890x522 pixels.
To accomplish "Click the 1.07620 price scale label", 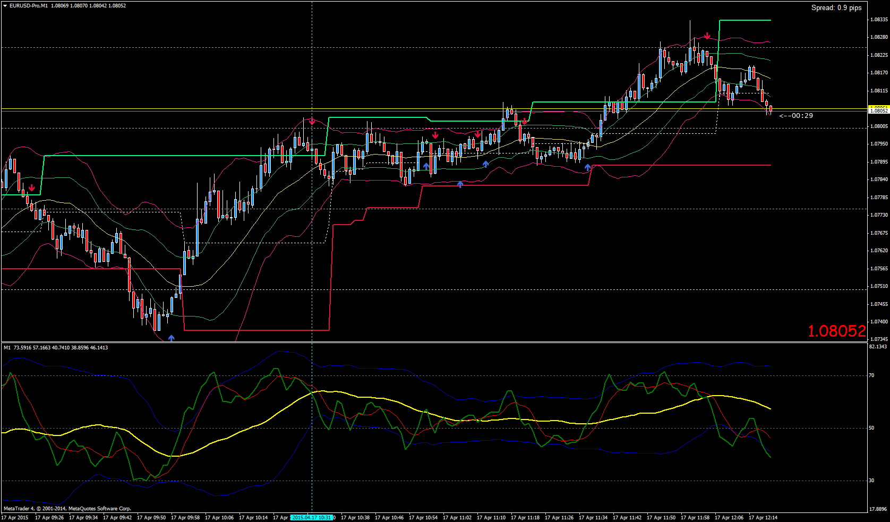I will (879, 251).
